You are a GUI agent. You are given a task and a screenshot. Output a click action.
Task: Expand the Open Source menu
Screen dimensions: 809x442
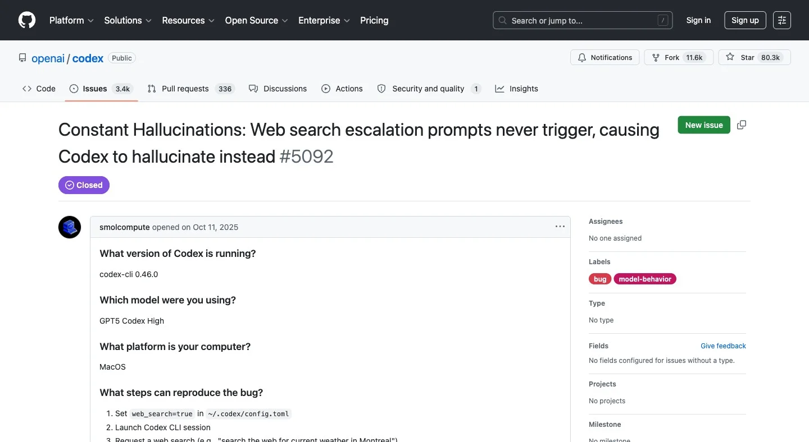(x=256, y=20)
